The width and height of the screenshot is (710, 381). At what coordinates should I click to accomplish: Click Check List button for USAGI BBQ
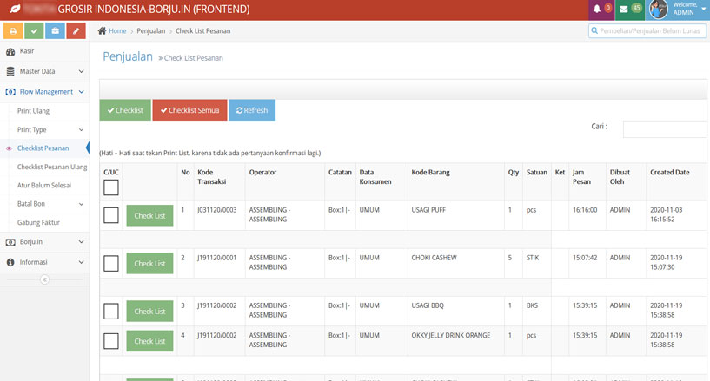pyautogui.click(x=149, y=312)
